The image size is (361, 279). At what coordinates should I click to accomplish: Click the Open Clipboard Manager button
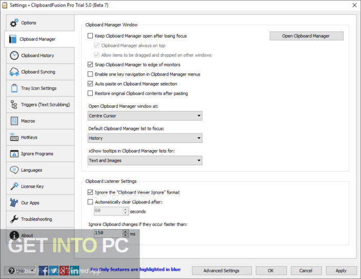pyautogui.click(x=307, y=36)
